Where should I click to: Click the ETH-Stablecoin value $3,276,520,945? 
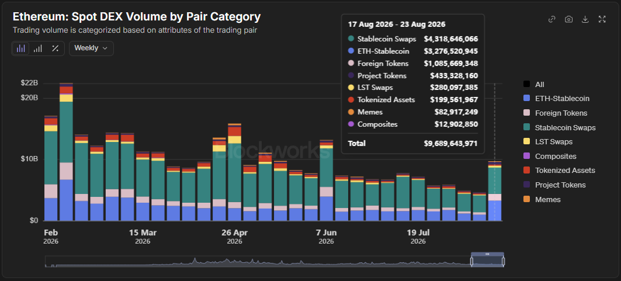450,51
